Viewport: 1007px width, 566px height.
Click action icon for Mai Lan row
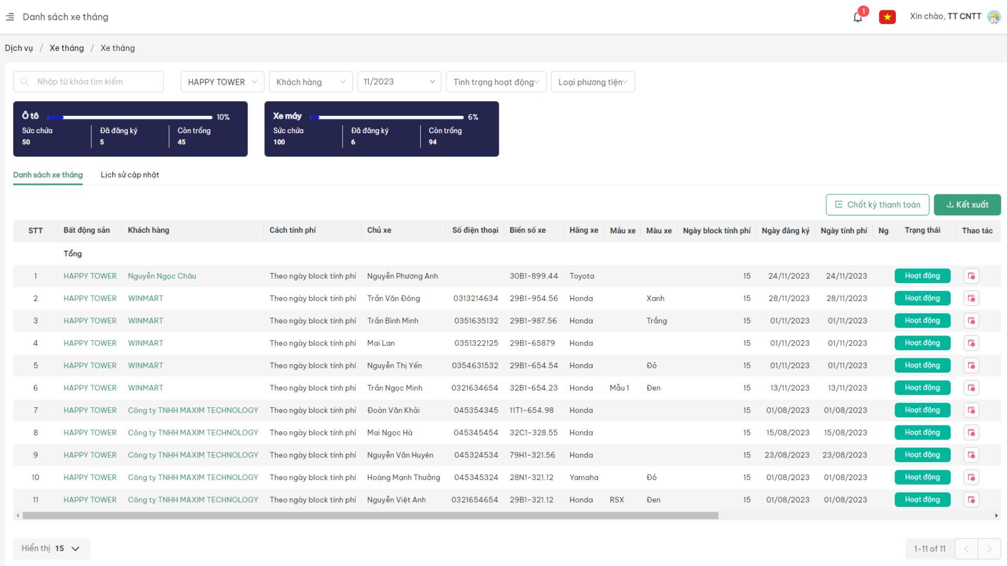click(971, 343)
